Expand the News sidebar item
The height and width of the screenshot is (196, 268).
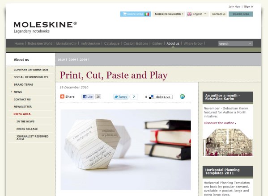(x=18, y=92)
